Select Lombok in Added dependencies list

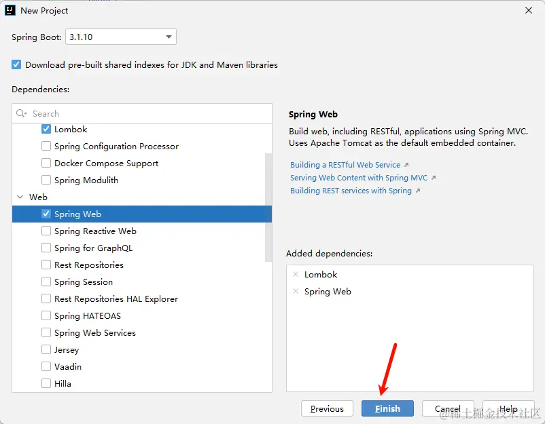pyautogui.click(x=321, y=275)
